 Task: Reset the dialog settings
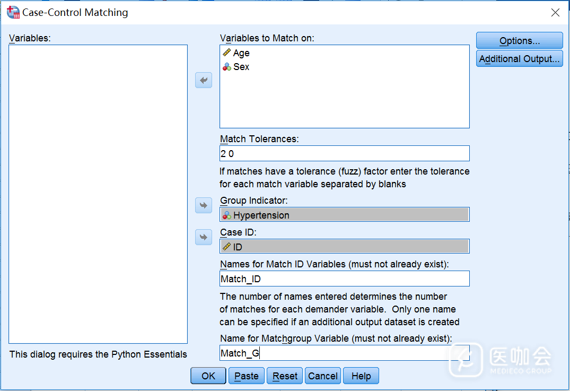(285, 376)
